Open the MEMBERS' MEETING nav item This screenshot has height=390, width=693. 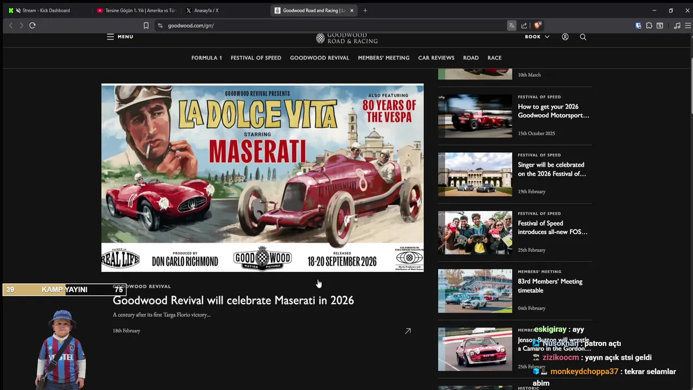[x=384, y=58]
